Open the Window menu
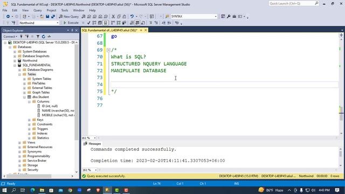Viewport: 345px width, 194px height. coord(79,10)
